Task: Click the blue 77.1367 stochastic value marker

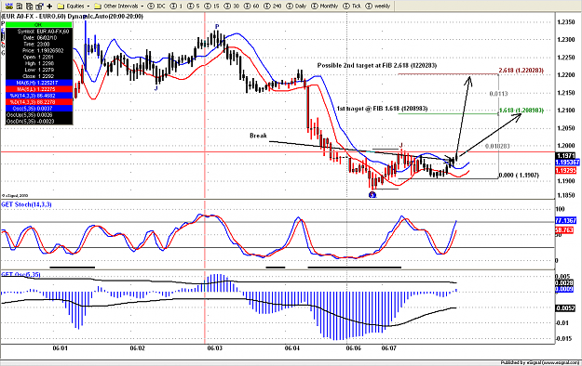Action: click(565, 220)
